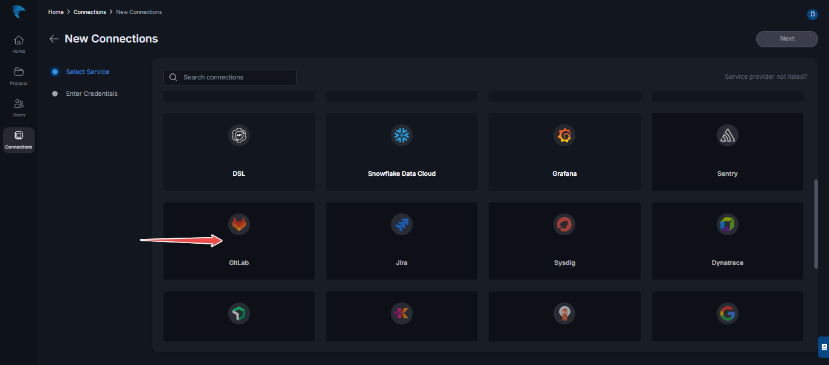Select the Sentry service icon
Image resolution: width=829 pixels, height=365 pixels.
(x=726, y=135)
